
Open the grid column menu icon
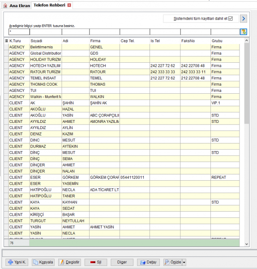click(6, 41)
